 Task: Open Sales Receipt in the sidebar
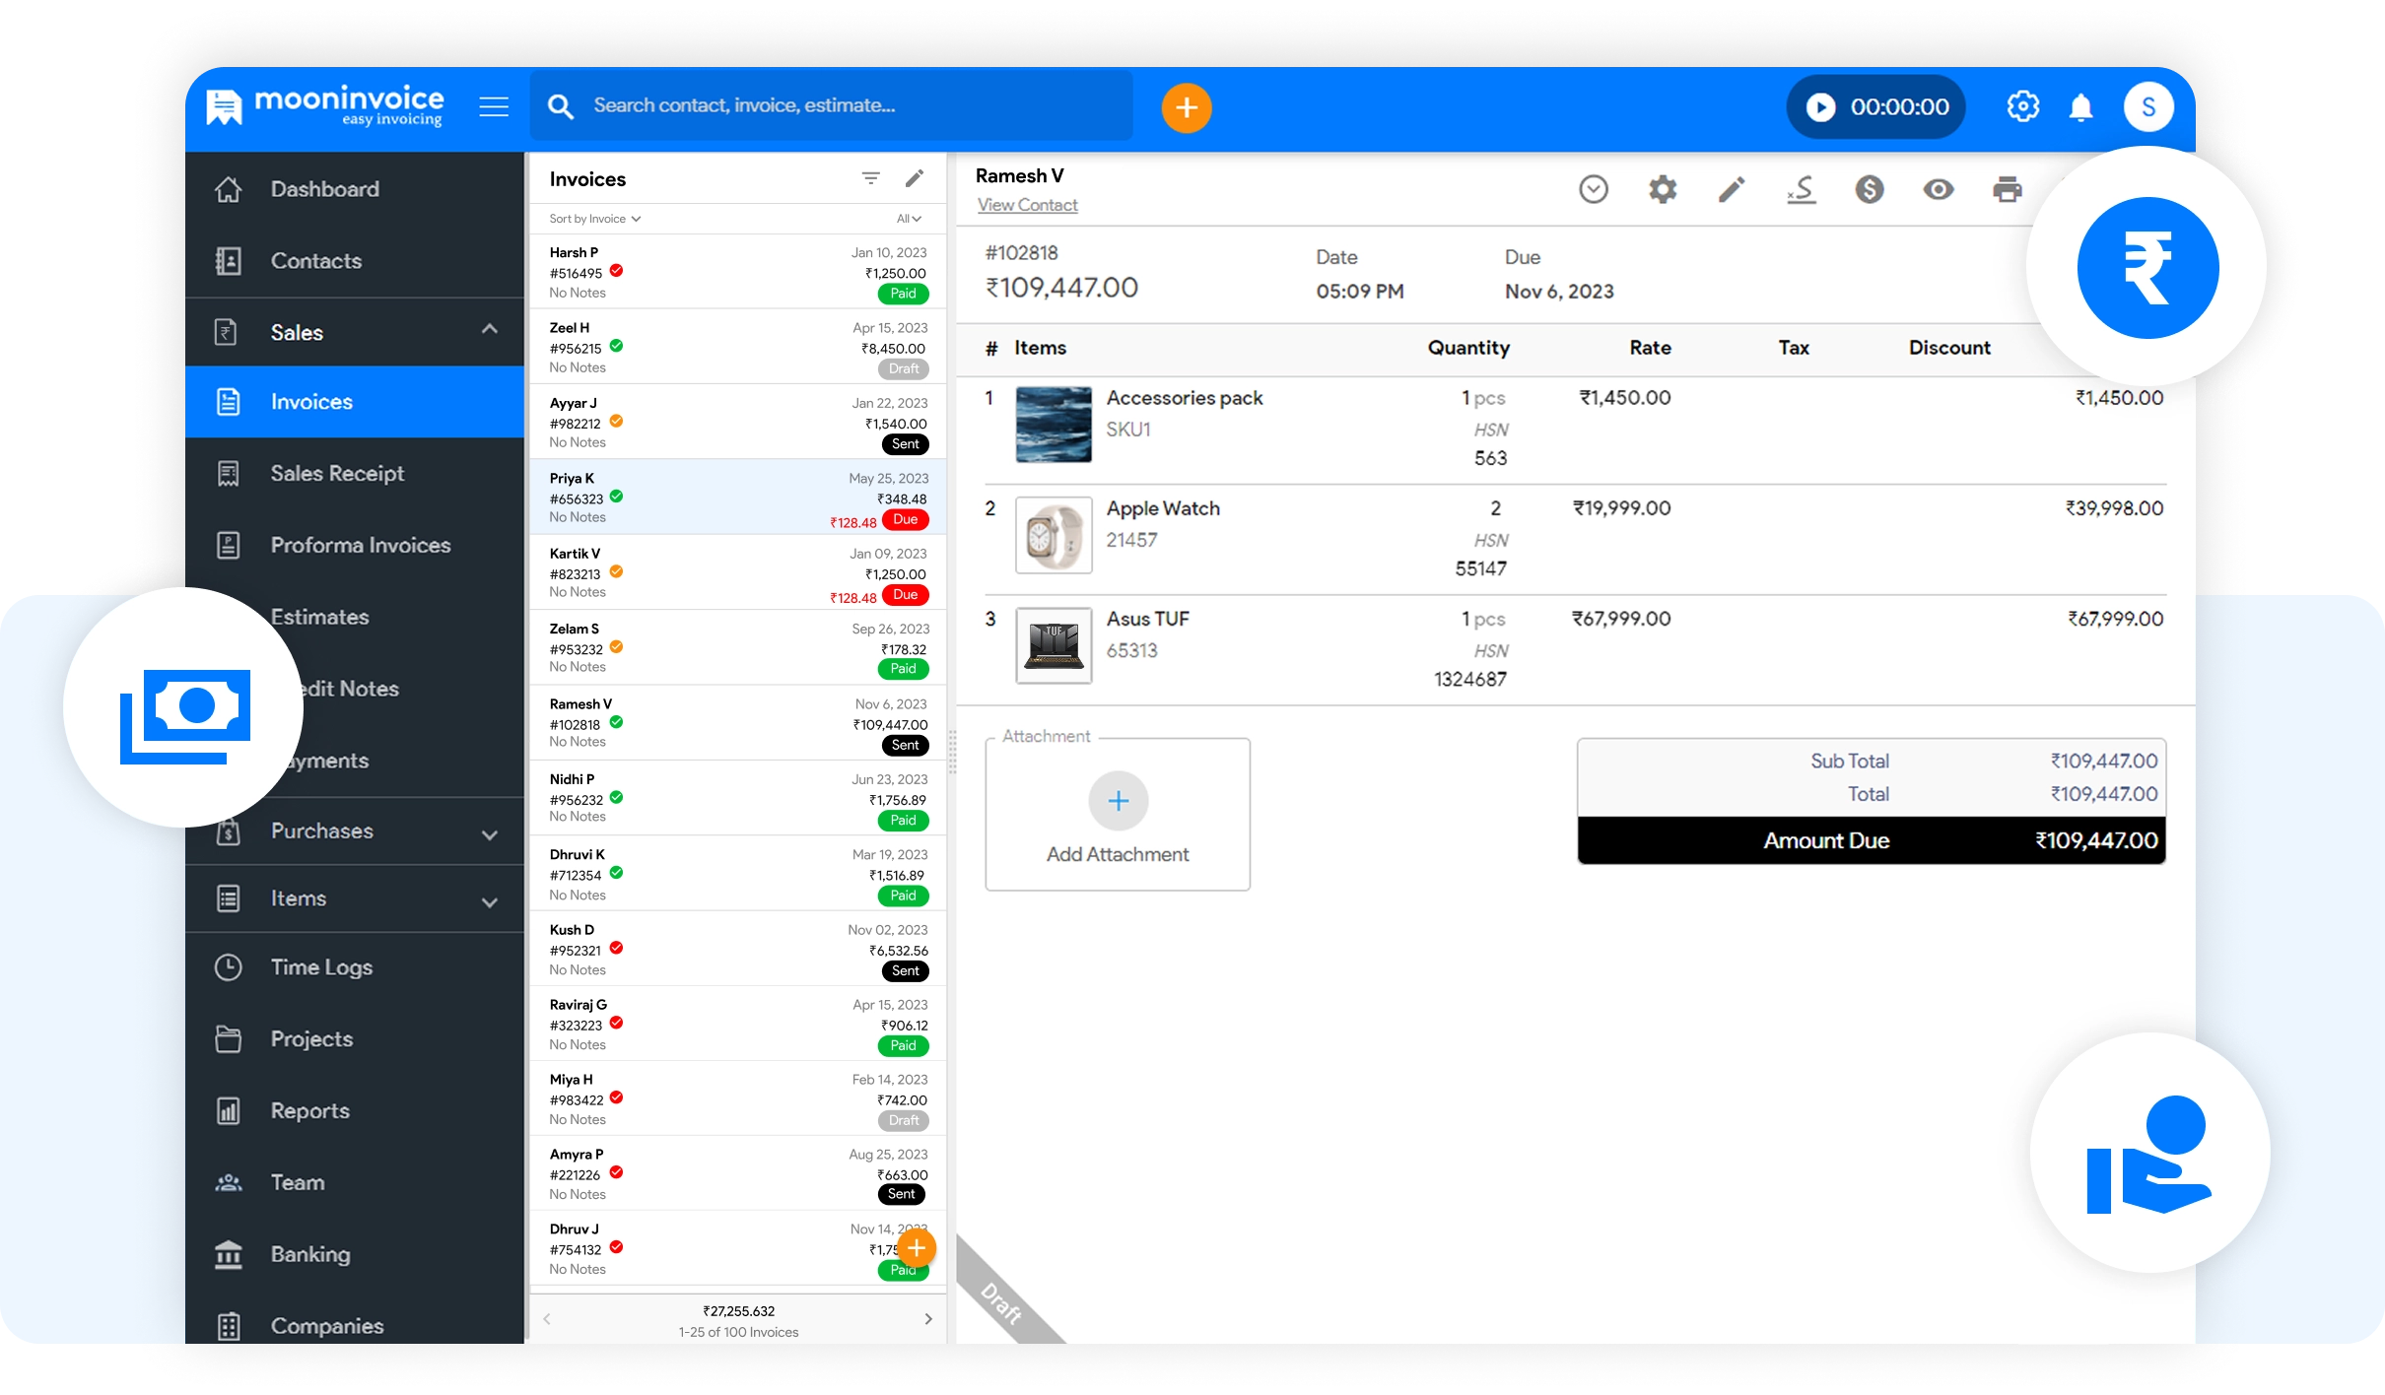tap(337, 474)
